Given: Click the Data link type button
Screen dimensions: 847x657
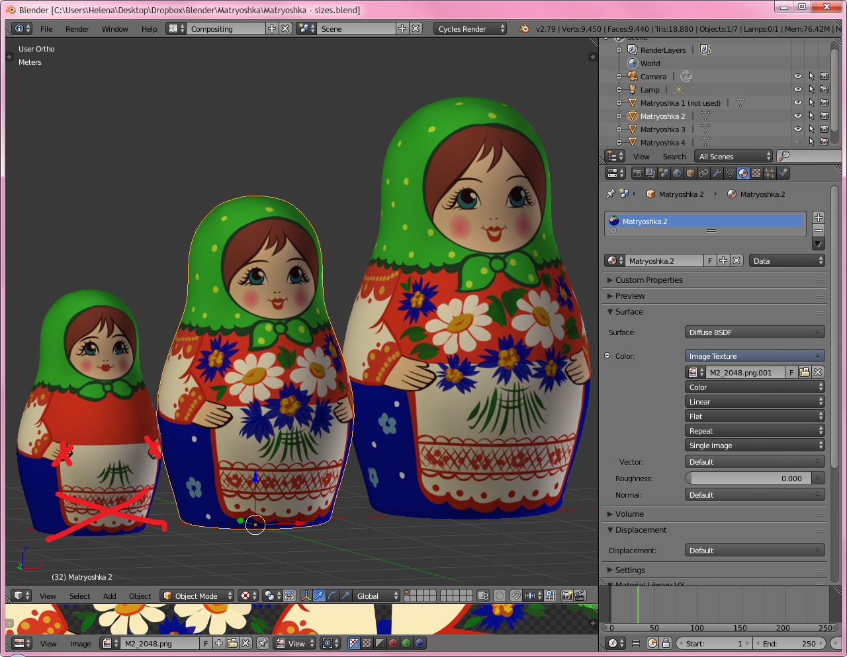Looking at the screenshot, I should pyautogui.click(x=787, y=260).
